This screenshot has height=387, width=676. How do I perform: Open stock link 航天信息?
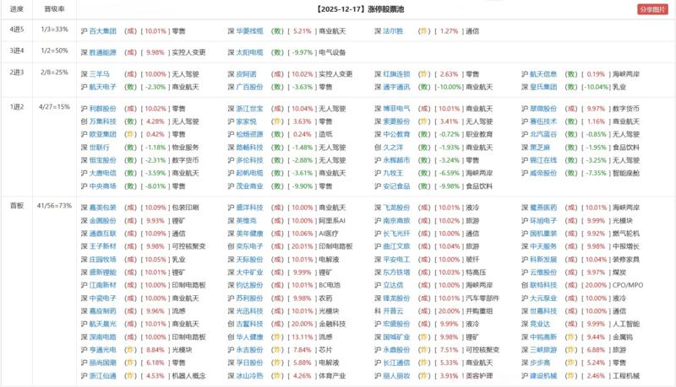[x=543, y=74]
